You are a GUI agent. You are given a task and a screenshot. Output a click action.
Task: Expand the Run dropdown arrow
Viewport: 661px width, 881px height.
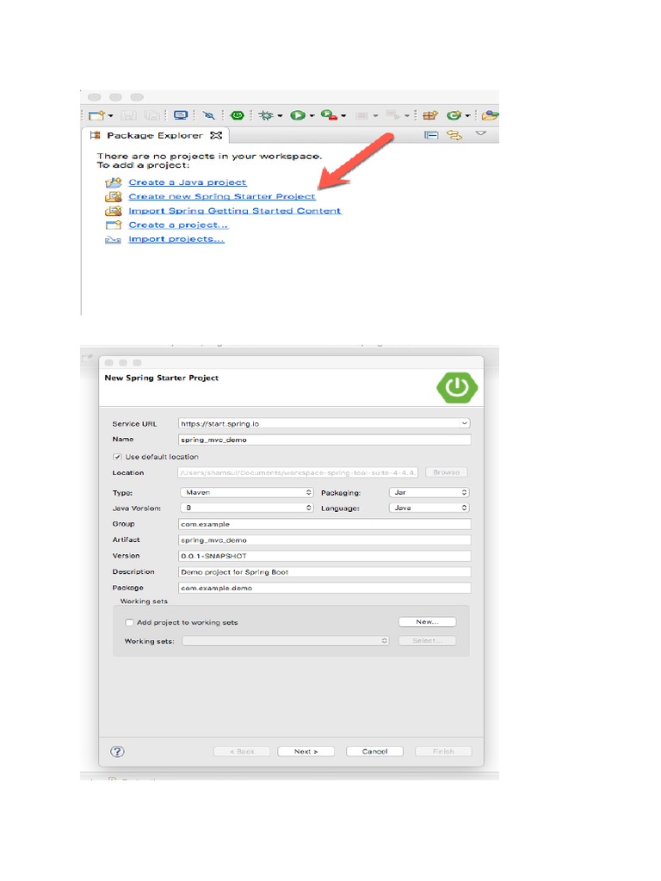click(x=312, y=116)
